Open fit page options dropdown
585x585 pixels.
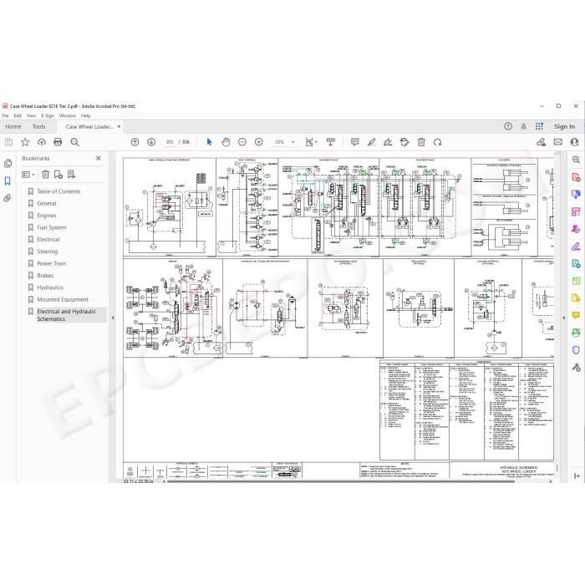pyautogui.click(x=310, y=142)
